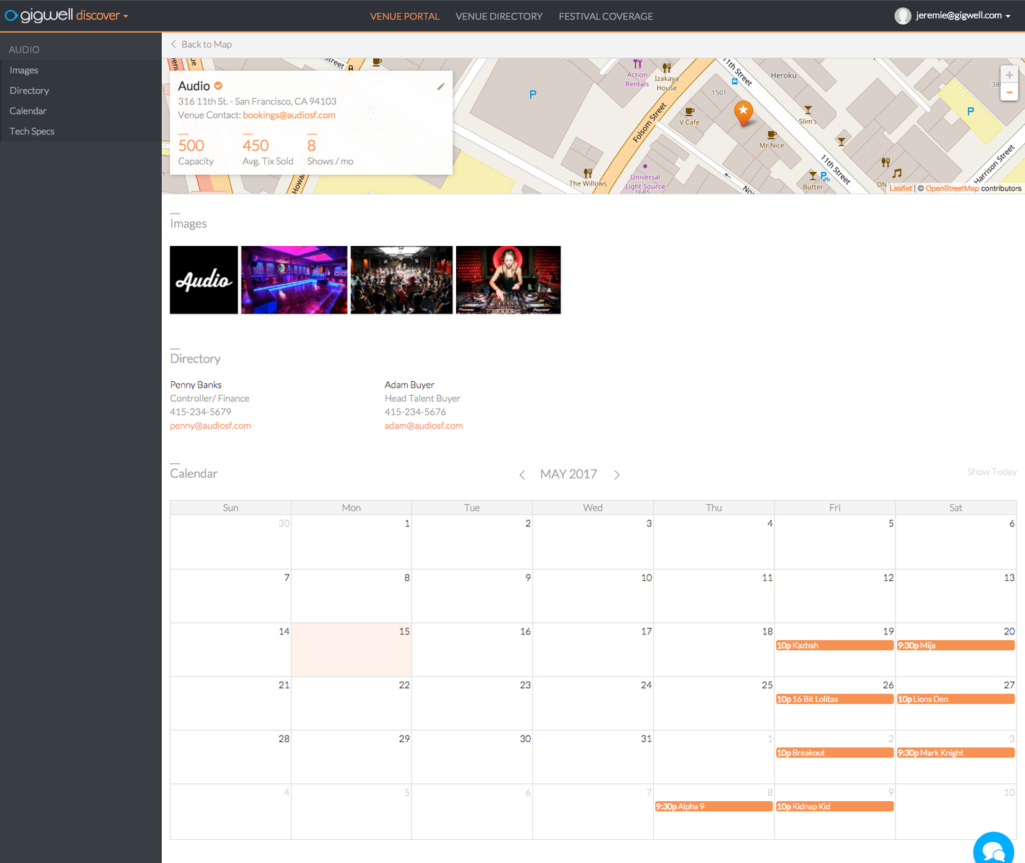Open the Audio logo image thumbnail
The height and width of the screenshot is (863, 1025).
tap(204, 280)
